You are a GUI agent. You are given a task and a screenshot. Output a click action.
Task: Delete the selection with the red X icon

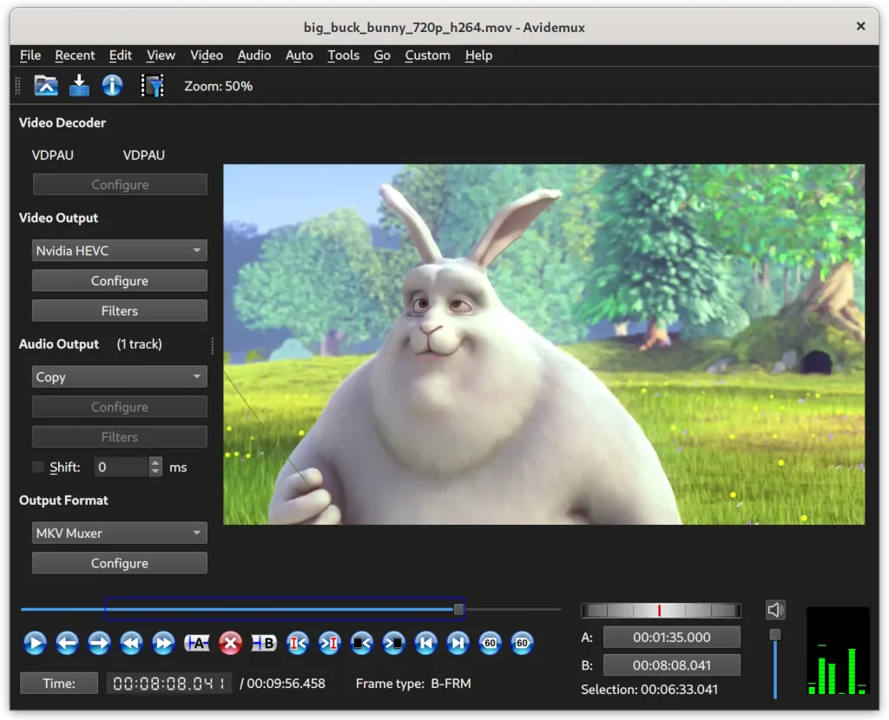click(230, 643)
